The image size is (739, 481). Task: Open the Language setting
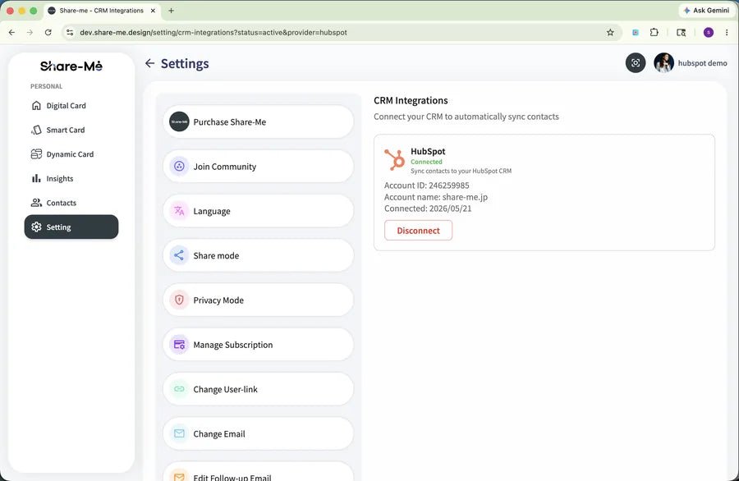click(259, 211)
